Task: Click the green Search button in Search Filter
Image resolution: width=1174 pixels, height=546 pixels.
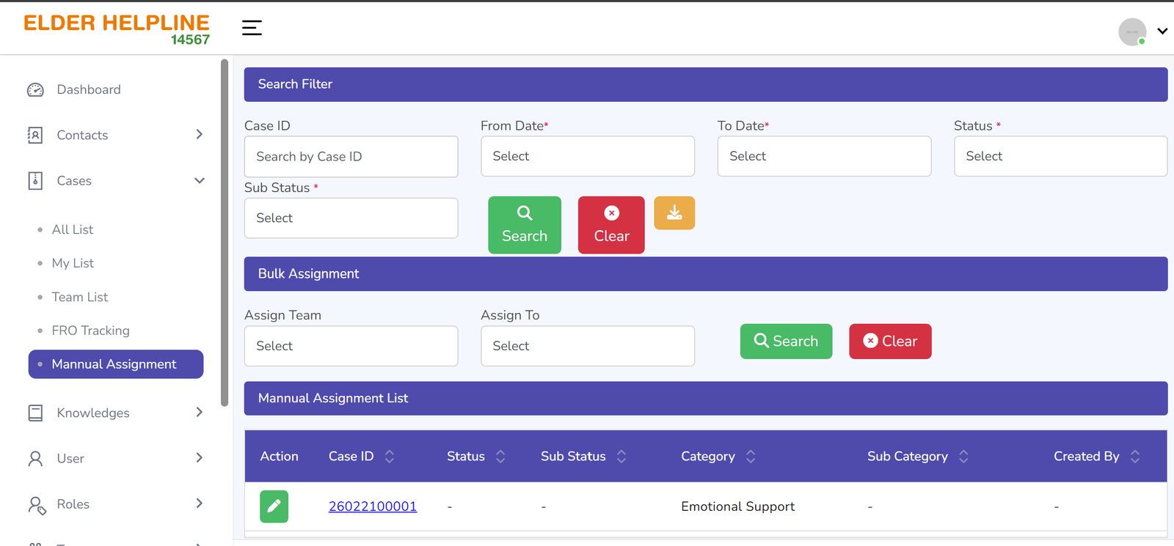Action: click(525, 225)
